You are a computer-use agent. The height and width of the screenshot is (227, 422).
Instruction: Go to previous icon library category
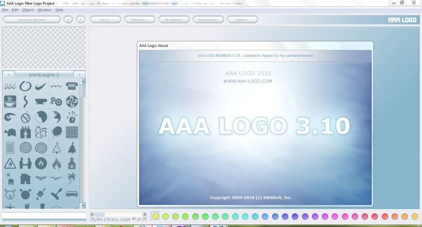pos(9,75)
